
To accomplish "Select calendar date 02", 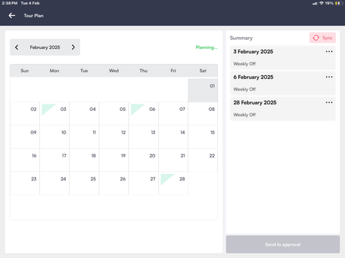I will [x=25, y=114].
